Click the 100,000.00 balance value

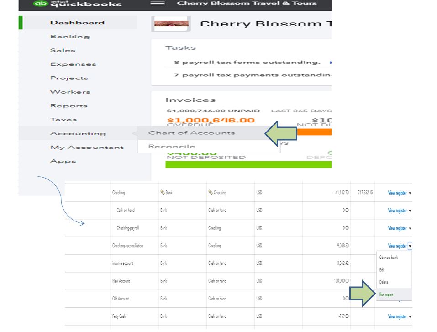[342, 281]
